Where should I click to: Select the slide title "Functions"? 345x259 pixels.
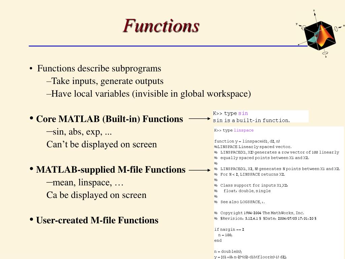click(x=161, y=26)
